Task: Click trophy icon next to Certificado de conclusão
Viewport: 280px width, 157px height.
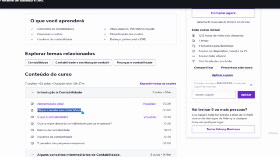Action: tap(193, 61)
